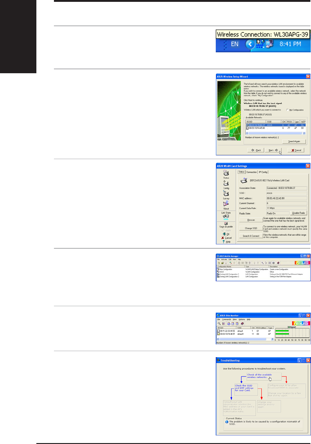Switch to the Connection tab
Screen dimensions: 311x444
pyautogui.click(x=252, y=172)
